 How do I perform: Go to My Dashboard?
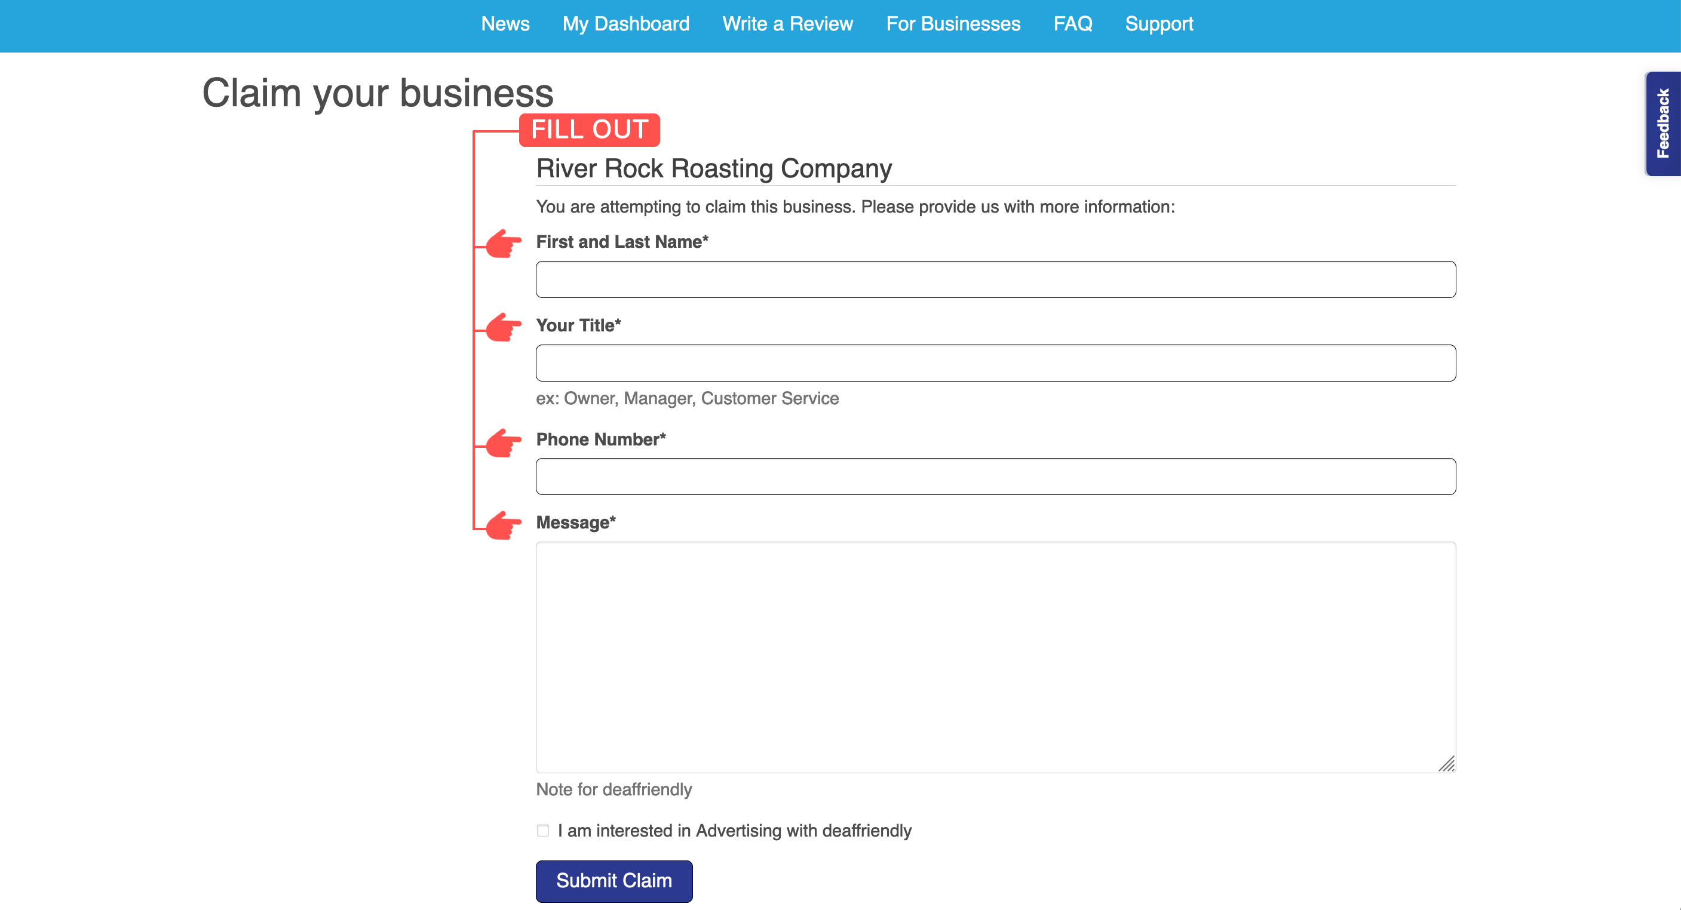[626, 24]
